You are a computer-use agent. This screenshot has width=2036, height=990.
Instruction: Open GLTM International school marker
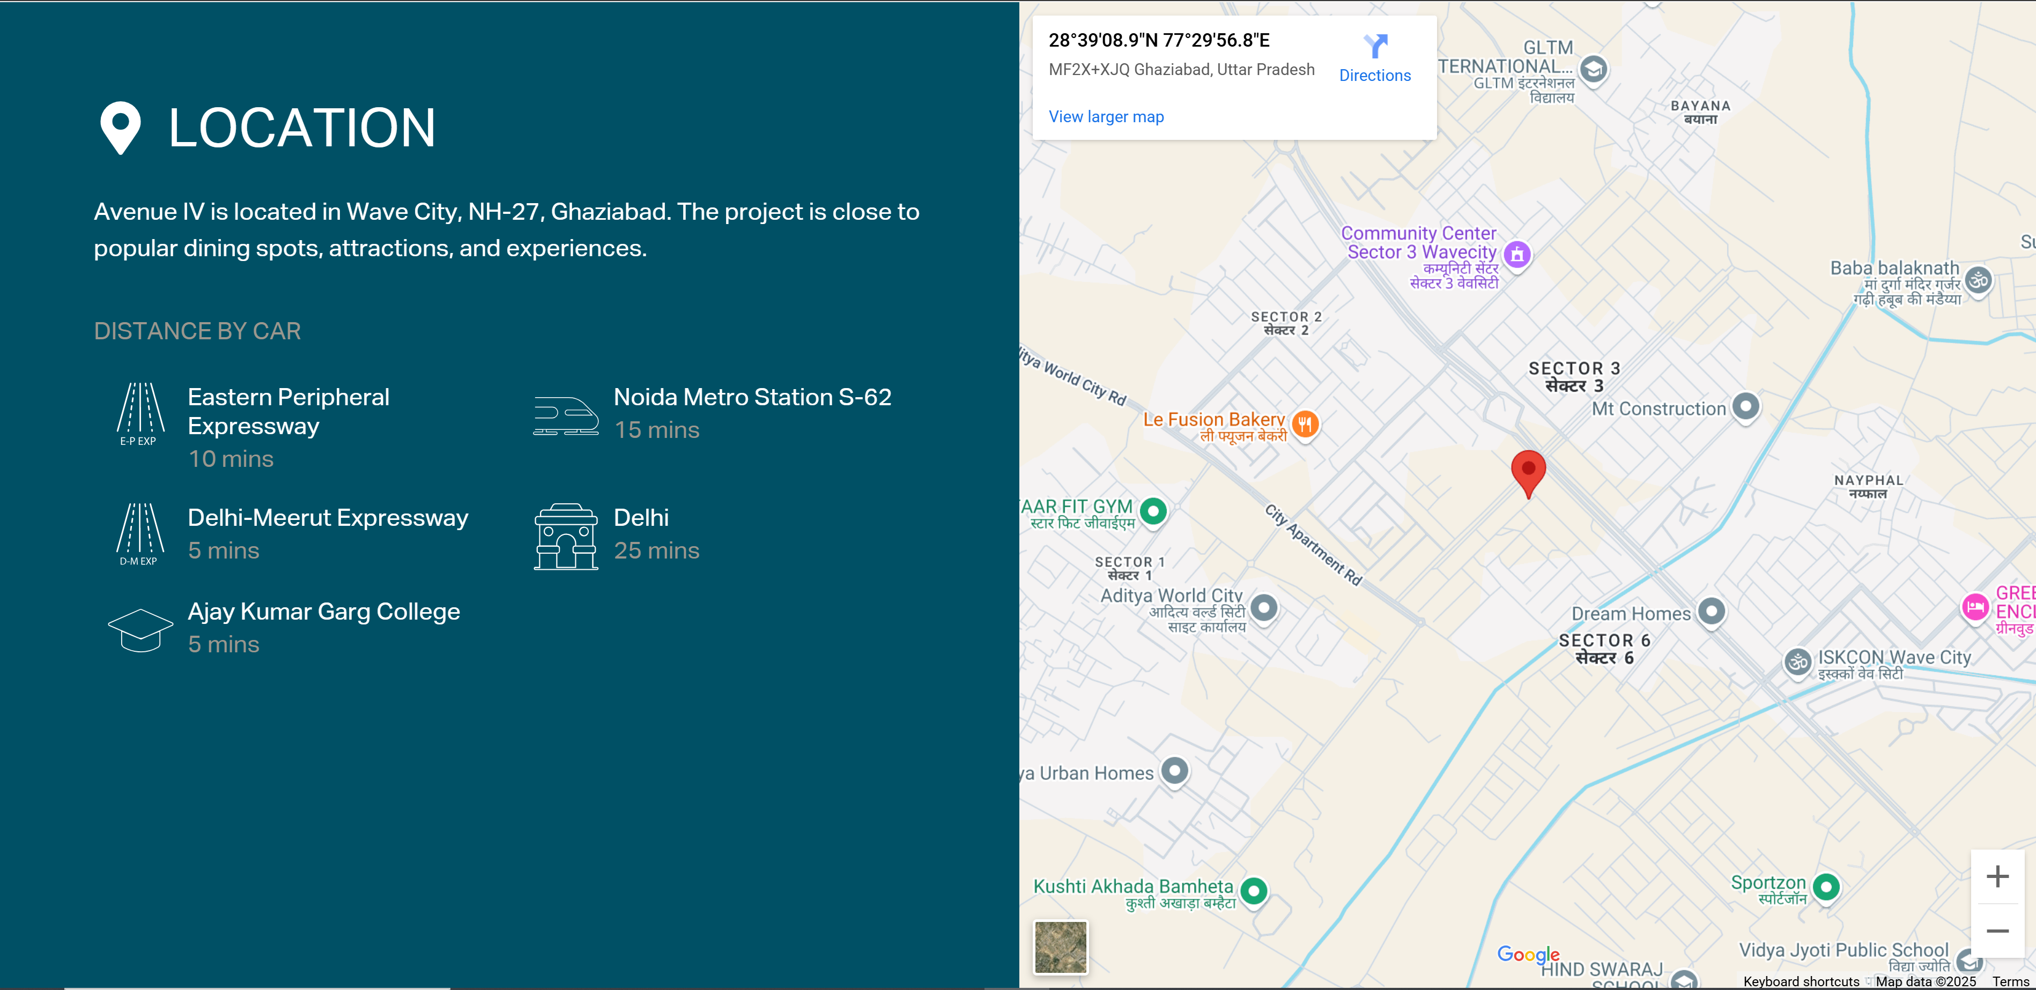point(1594,70)
